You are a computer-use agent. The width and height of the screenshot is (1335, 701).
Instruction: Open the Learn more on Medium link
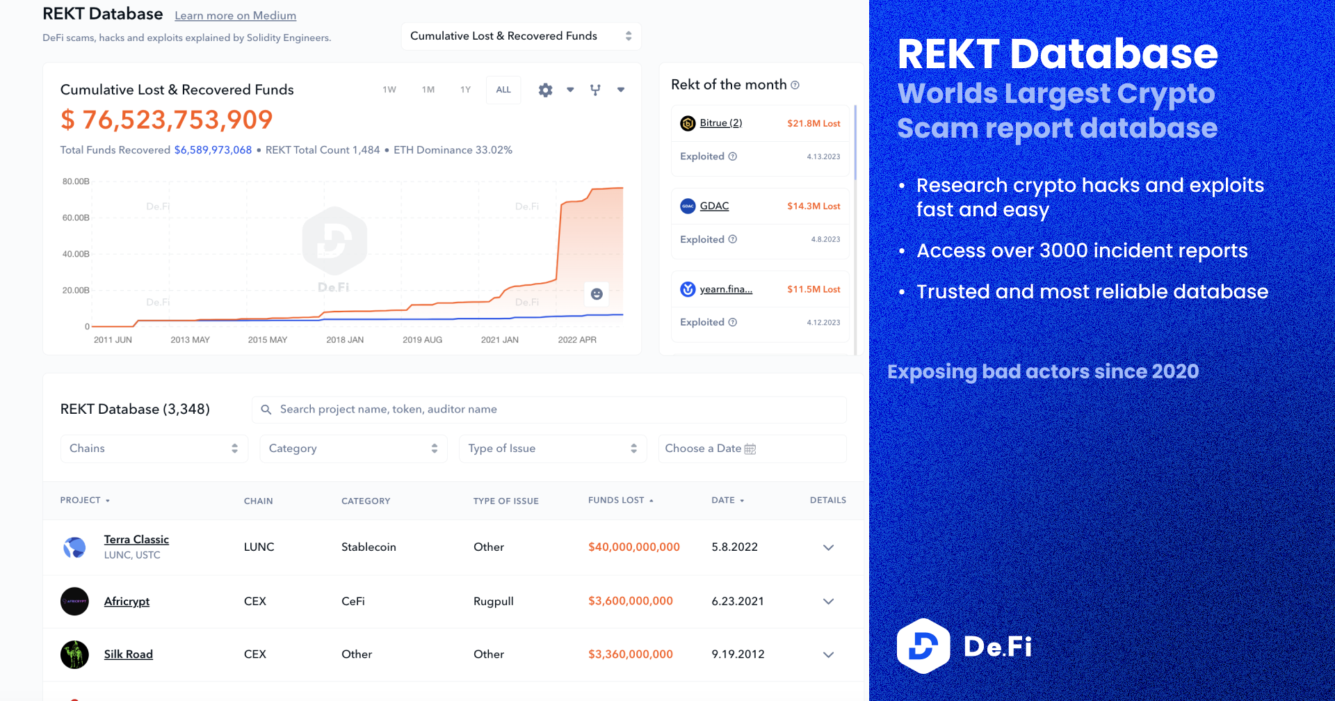[x=235, y=15]
